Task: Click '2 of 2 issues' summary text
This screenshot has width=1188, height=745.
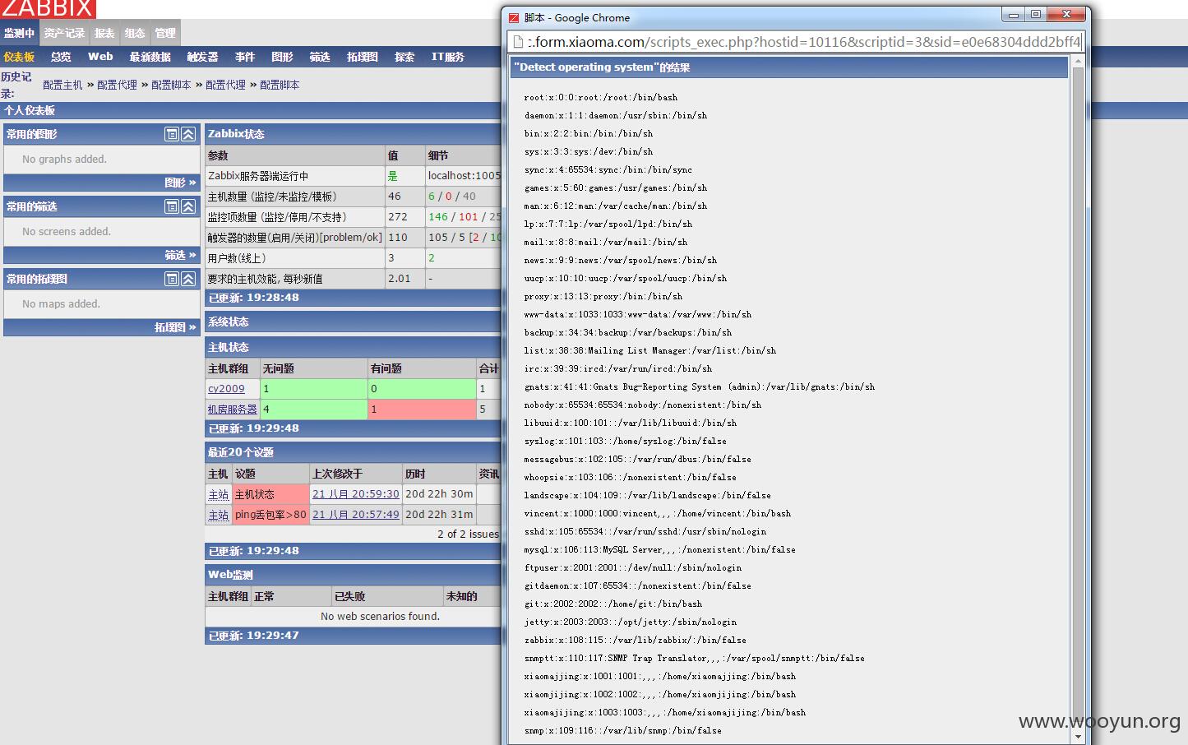Action: coord(468,534)
